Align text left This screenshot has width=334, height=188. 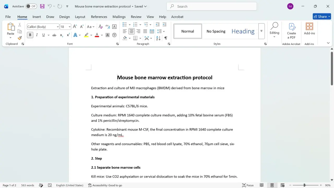pos(125,31)
